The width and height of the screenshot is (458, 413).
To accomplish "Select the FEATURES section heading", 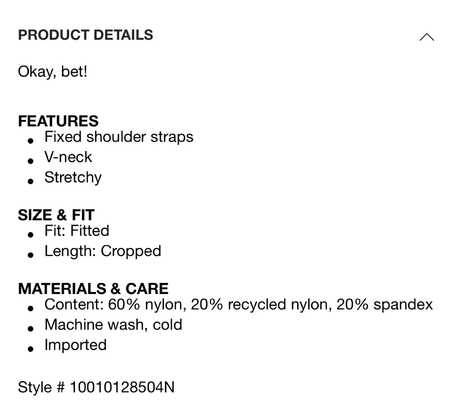I will tap(58, 121).
